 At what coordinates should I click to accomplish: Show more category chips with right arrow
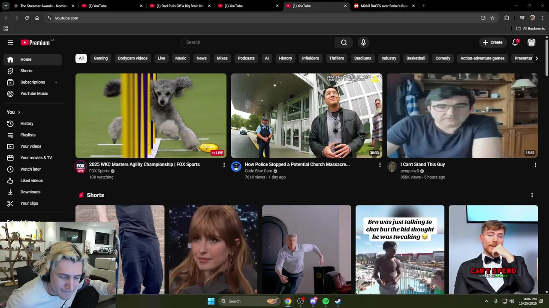pos(536,58)
